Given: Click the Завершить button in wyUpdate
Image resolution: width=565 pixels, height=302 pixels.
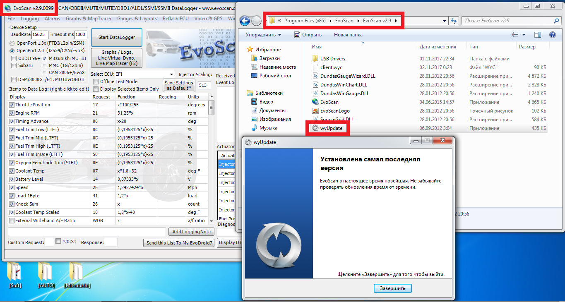Looking at the screenshot, I should (392, 288).
